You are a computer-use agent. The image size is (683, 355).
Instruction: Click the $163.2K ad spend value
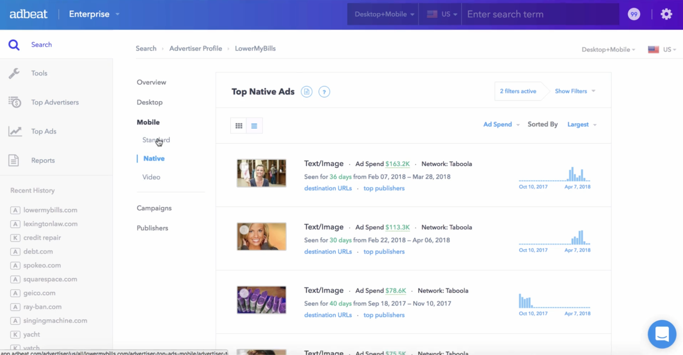click(x=397, y=164)
